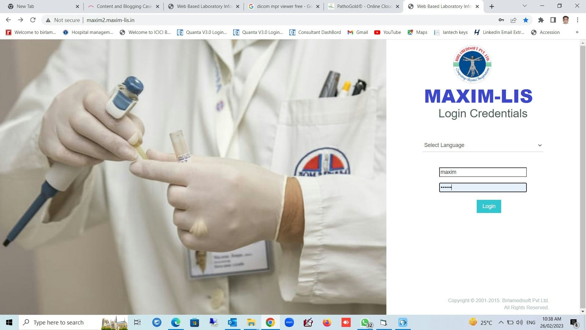Click the Chrome profile avatar

pos(566,20)
